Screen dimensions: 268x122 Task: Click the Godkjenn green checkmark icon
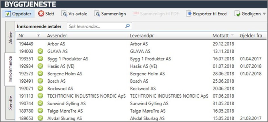coord(237,14)
